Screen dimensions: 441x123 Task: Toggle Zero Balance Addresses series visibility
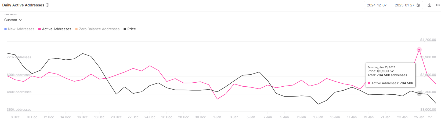97,29
